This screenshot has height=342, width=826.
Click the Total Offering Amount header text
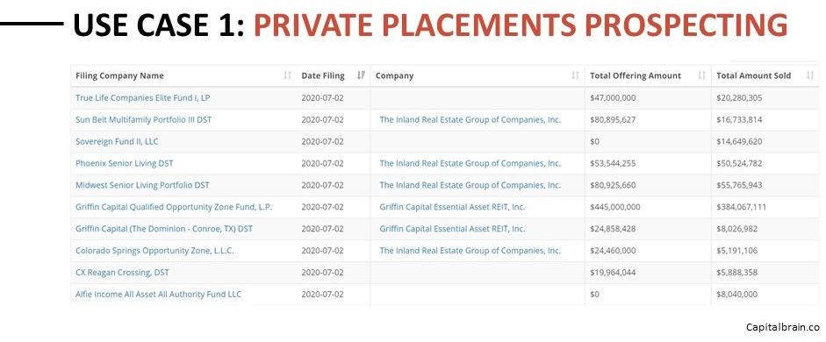tap(636, 75)
